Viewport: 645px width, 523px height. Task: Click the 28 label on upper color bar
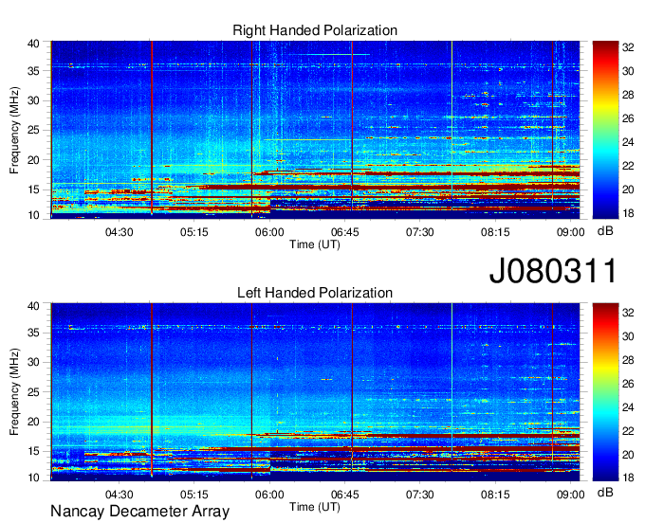tap(628, 95)
